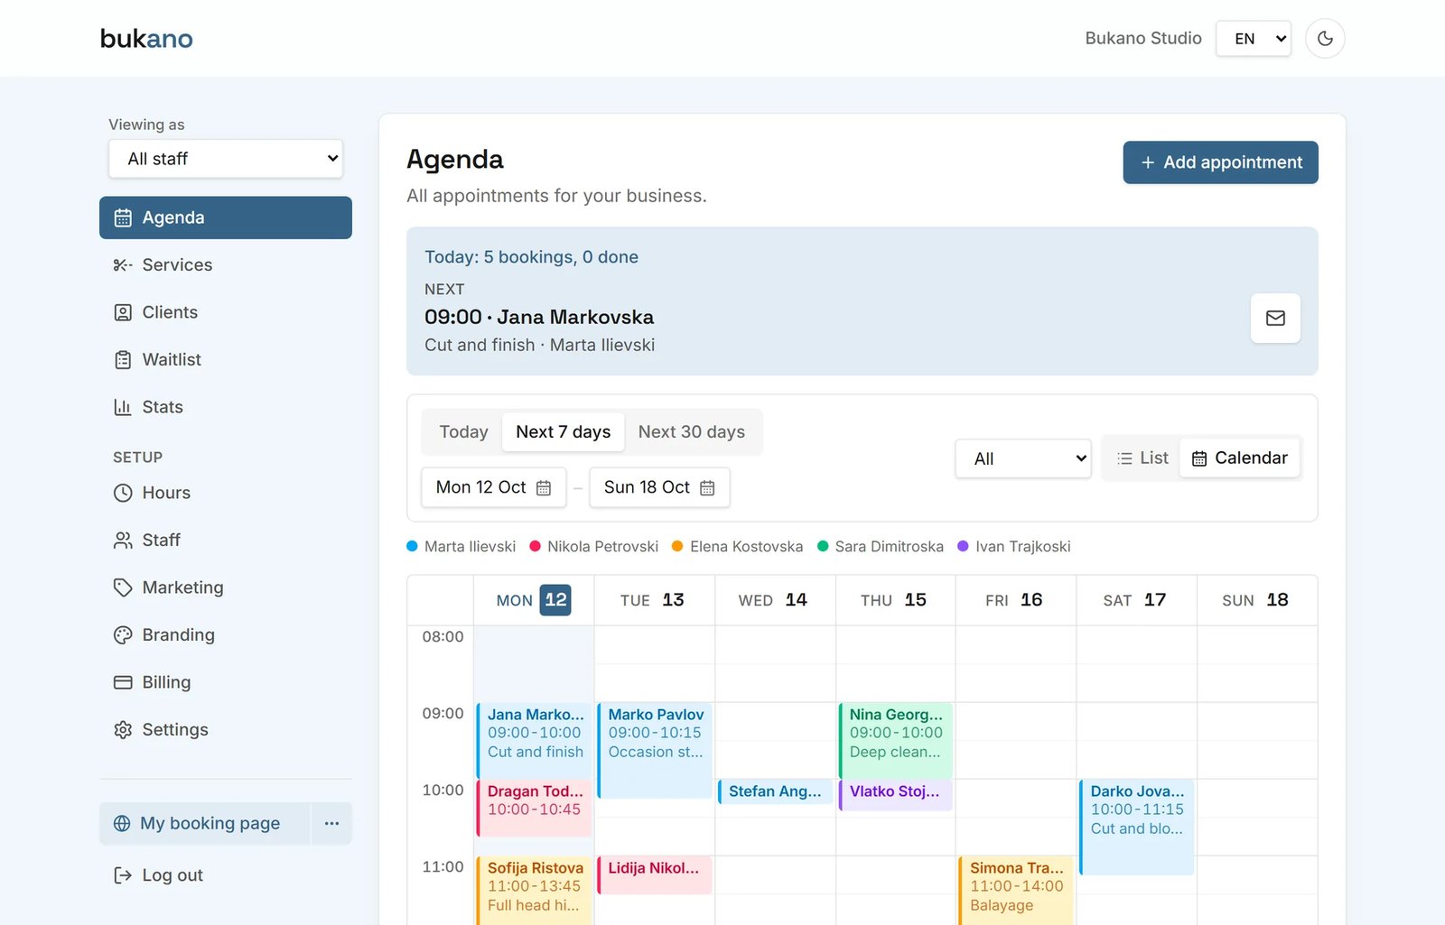The height and width of the screenshot is (925, 1445).
Task: Open the EN language dropdown
Action: pyautogui.click(x=1253, y=39)
